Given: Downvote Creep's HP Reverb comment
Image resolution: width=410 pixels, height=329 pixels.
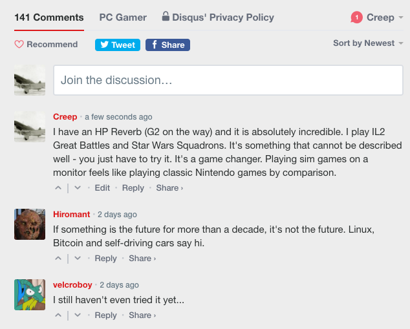Looking at the screenshot, I should tap(78, 188).
